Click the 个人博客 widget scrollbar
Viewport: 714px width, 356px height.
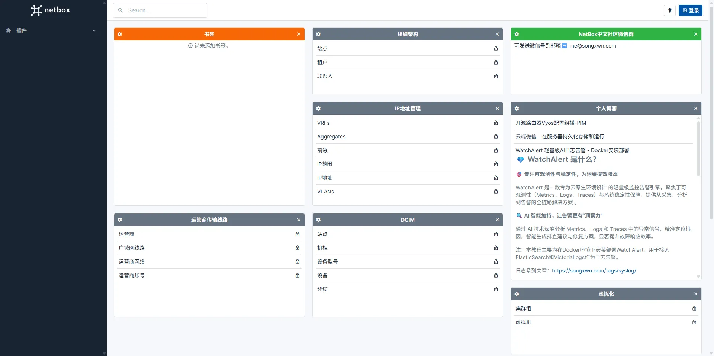(698, 148)
